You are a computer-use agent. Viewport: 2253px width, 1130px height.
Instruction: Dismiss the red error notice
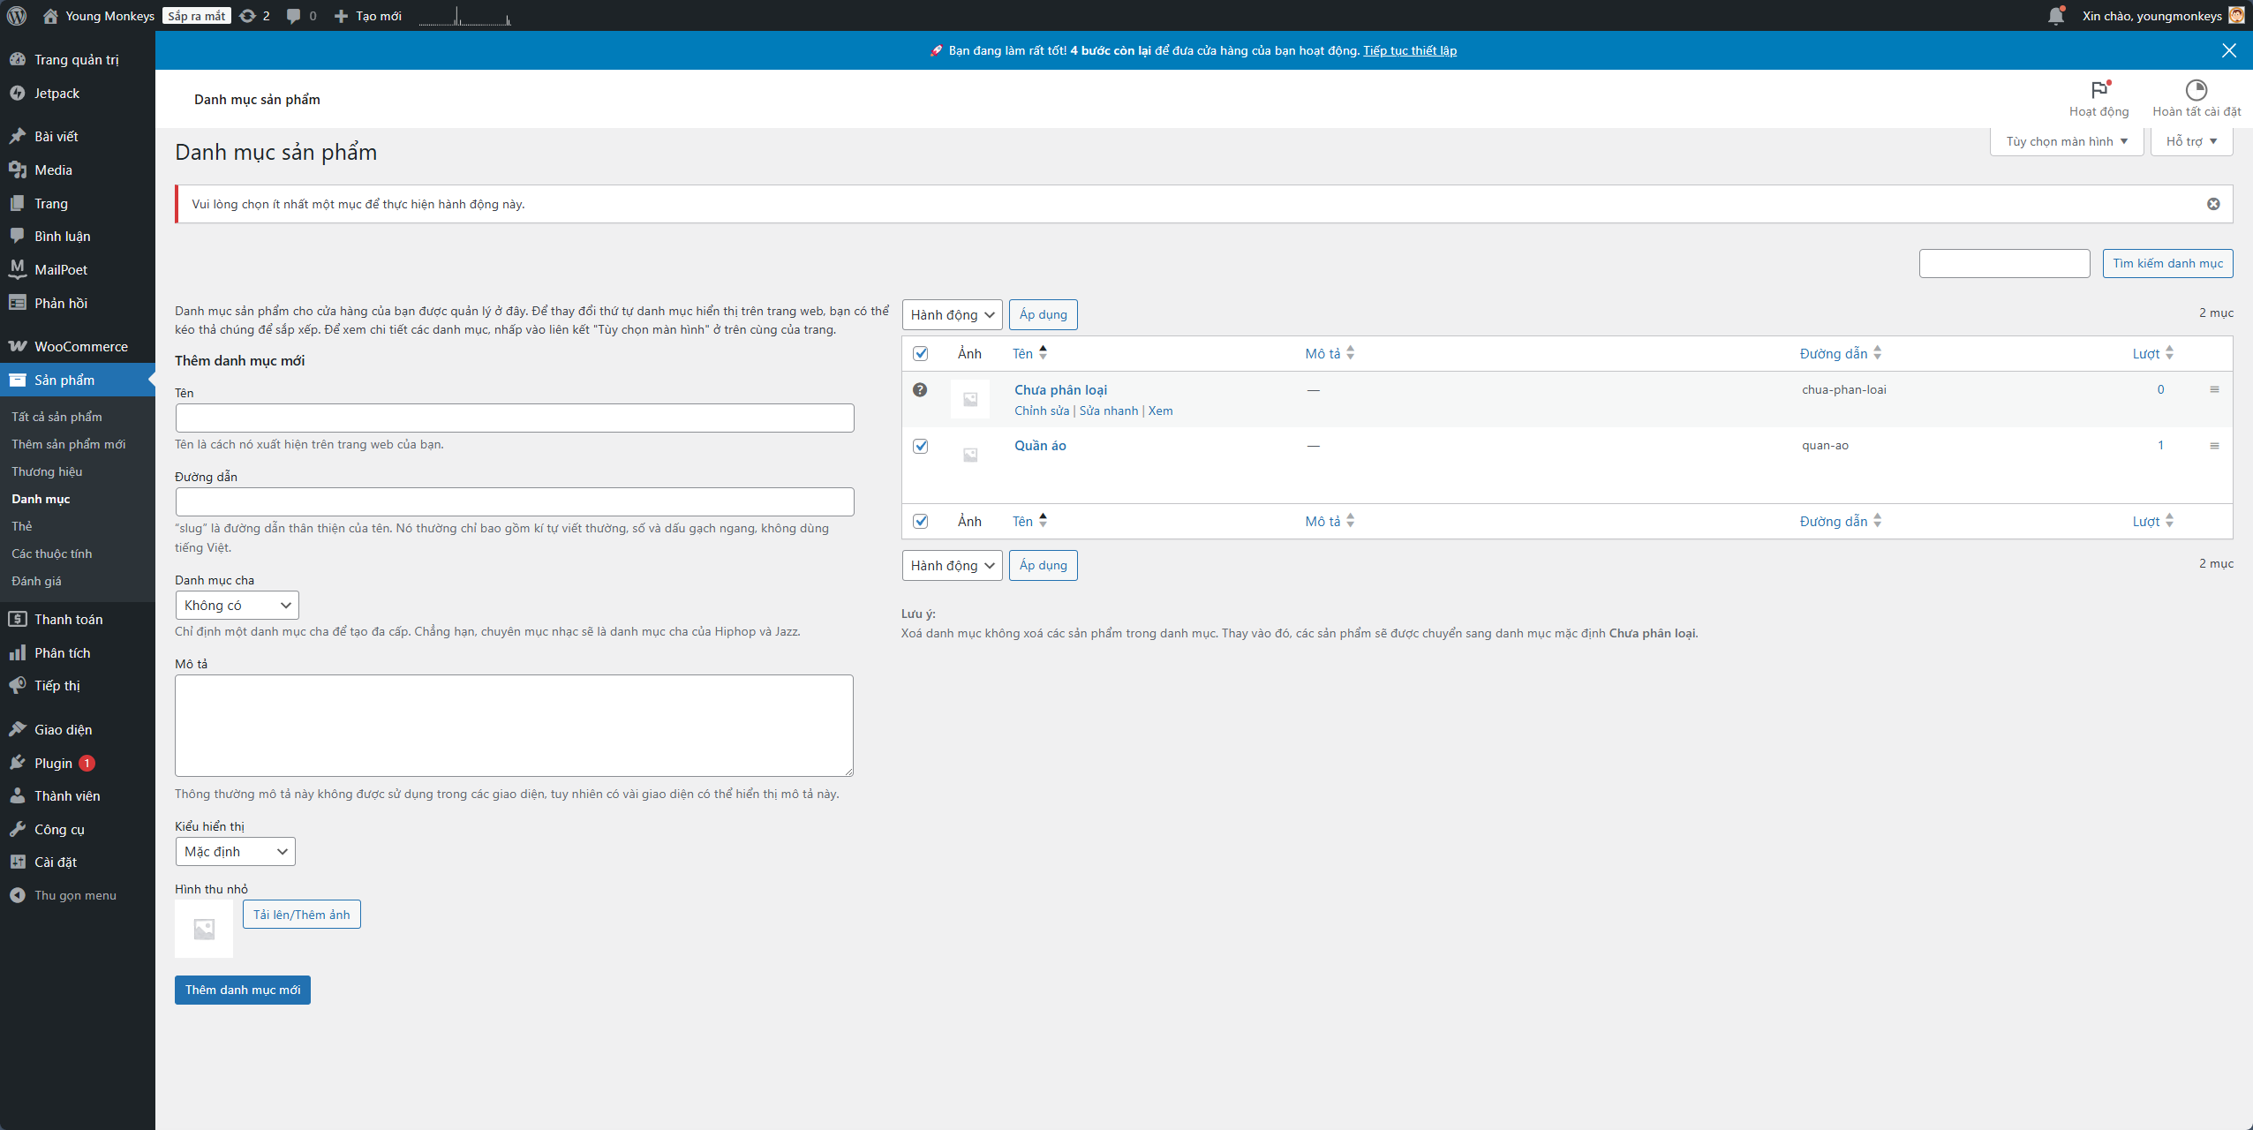(x=2213, y=204)
